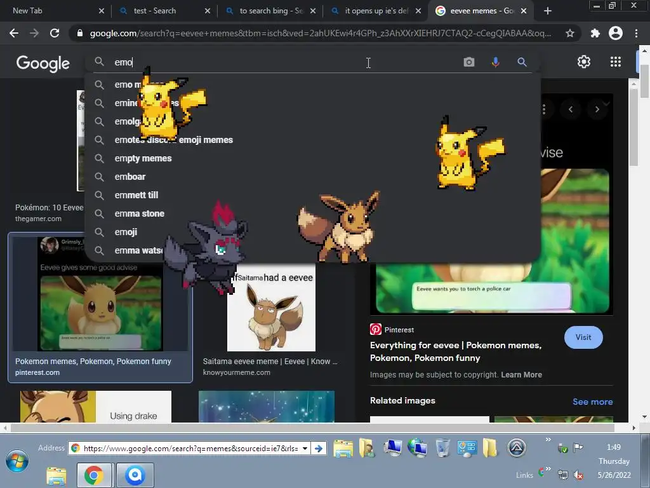The width and height of the screenshot is (650, 488).
Task: Choose the 'emboar' suggestion
Action: (312, 177)
